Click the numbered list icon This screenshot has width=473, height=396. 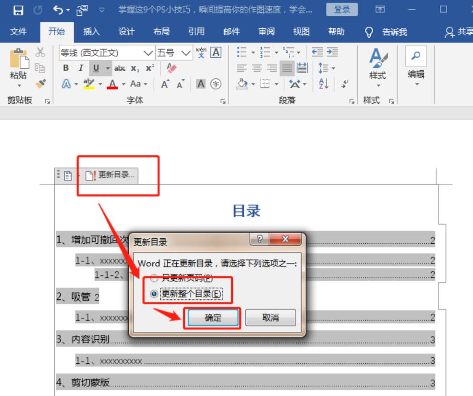(x=265, y=52)
